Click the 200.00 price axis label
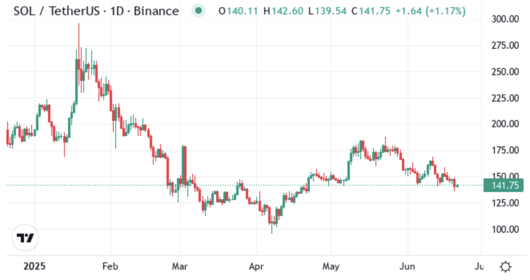The height and width of the screenshot is (280, 530). pyautogui.click(x=505, y=124)
